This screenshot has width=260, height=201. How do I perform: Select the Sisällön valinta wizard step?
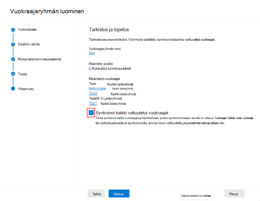coord(29,44)
